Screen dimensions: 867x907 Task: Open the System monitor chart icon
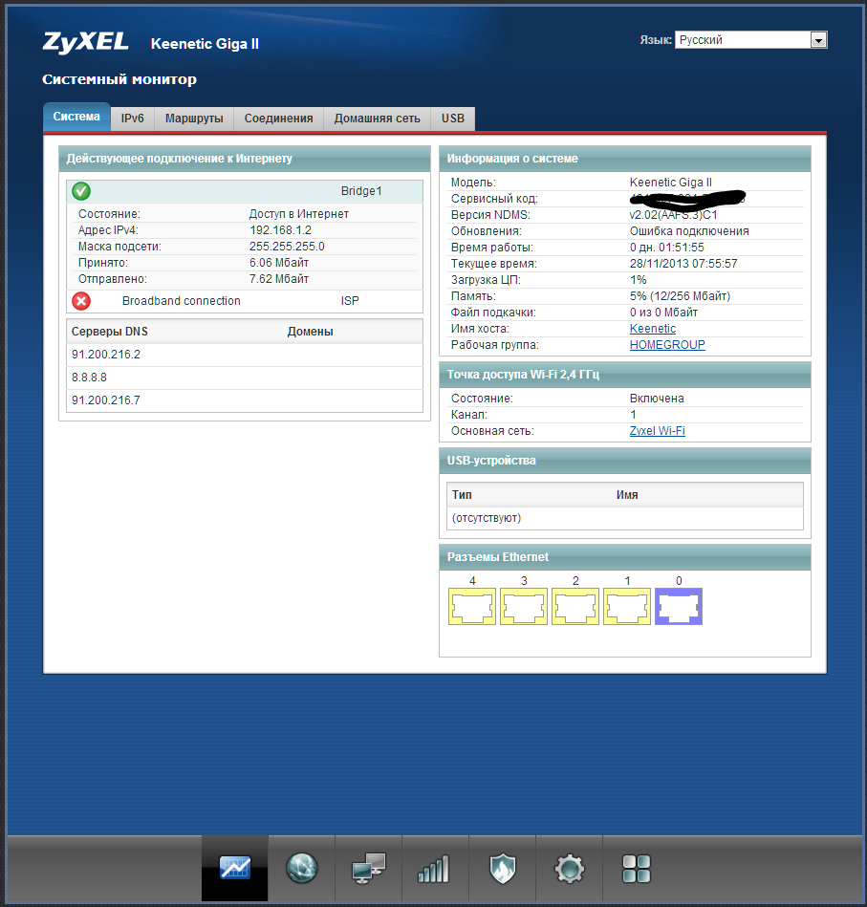(x=235, y=868)
